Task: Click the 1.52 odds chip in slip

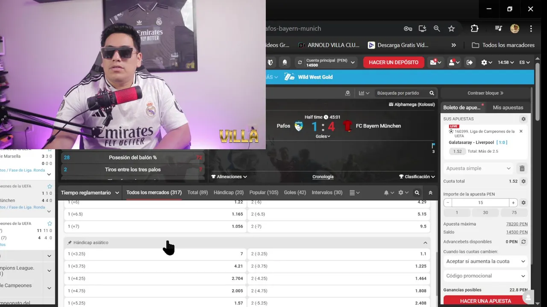Action: coord(457,151)
